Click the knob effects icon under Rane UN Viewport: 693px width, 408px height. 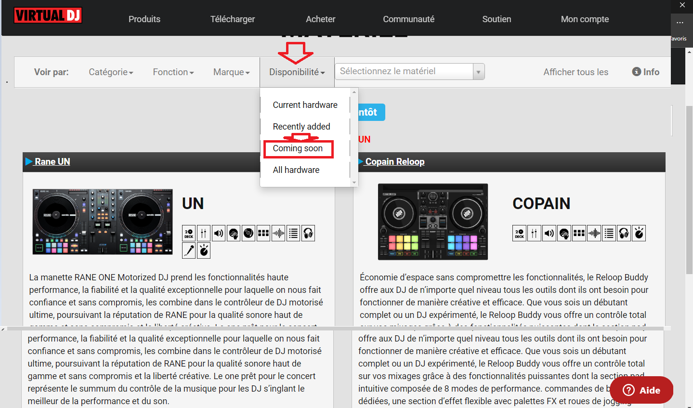point(204,250)
